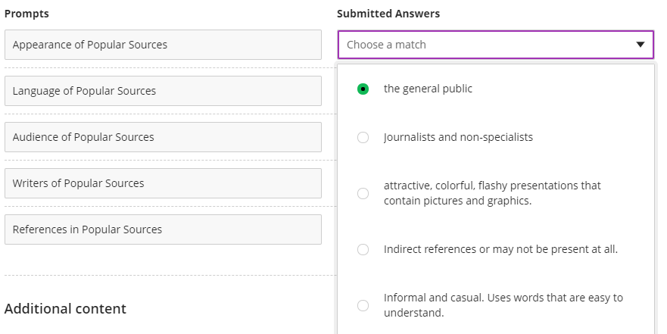Select the "References in Popular Sources" prompt box
Image resolution: width=667 pixels, height=334 pixels.
163,229
